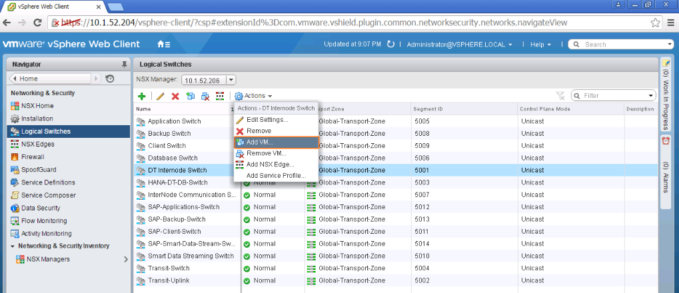
Task: Bookmark page with the star icon
Action: coord(655,23)
